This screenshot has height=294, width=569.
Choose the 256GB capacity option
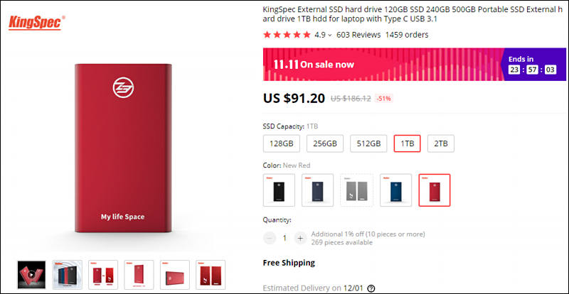coord(324,143)
